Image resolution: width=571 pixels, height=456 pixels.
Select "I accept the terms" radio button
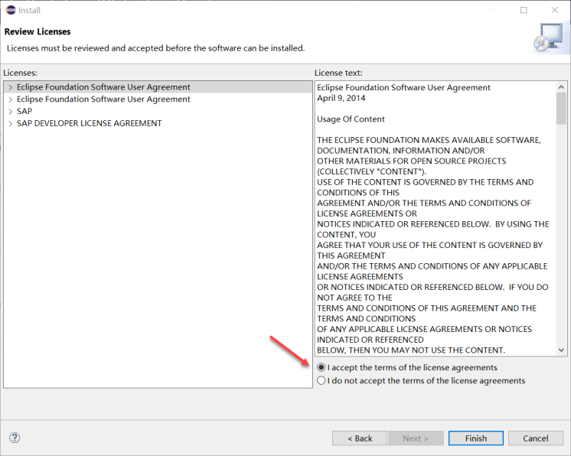[321, 367]
